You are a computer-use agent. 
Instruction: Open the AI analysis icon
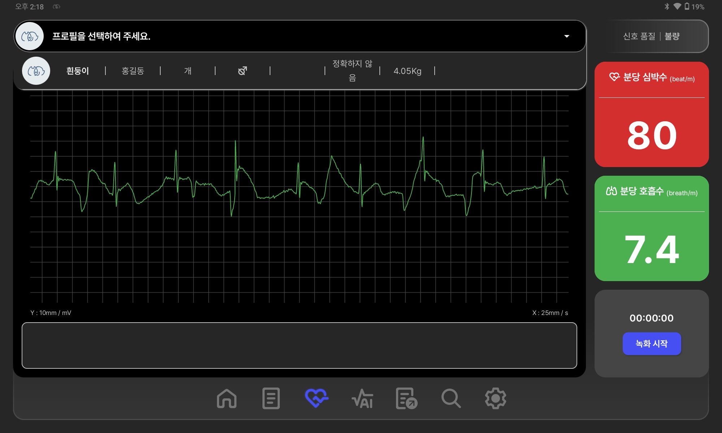362,398
